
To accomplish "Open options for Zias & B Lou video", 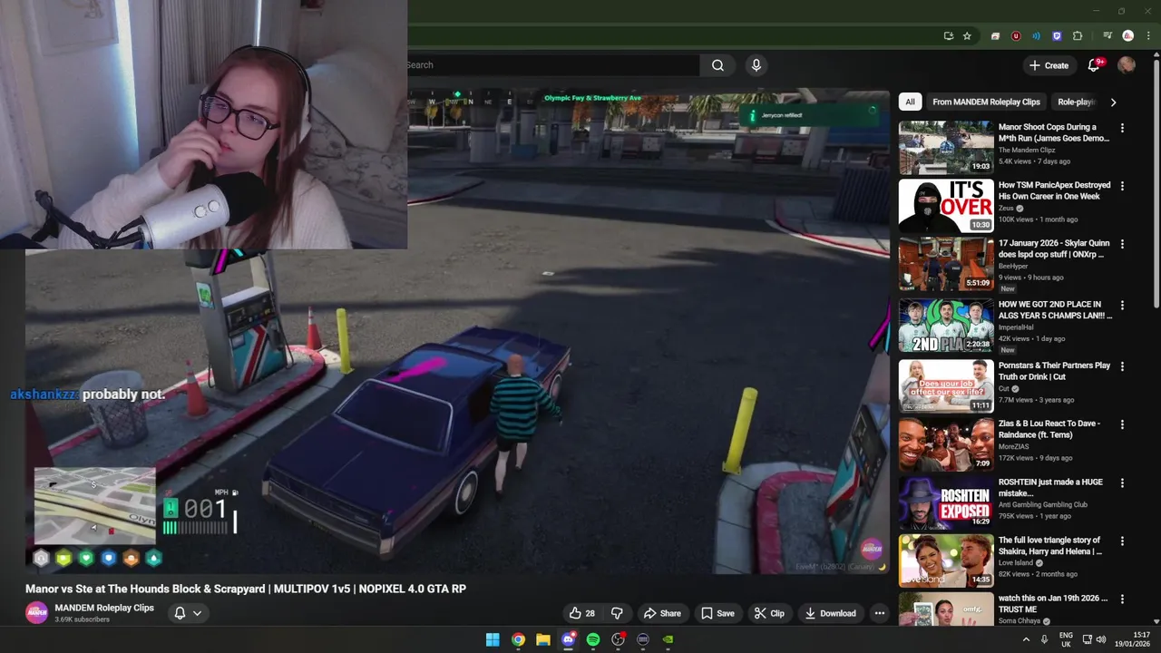I will 1122,424.
